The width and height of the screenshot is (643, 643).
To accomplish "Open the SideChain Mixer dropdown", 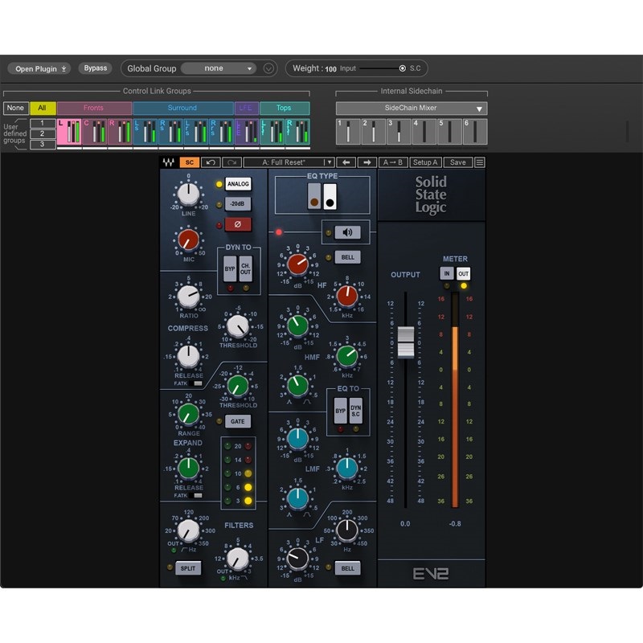I will pyautogui.click(x=412, y=109).
